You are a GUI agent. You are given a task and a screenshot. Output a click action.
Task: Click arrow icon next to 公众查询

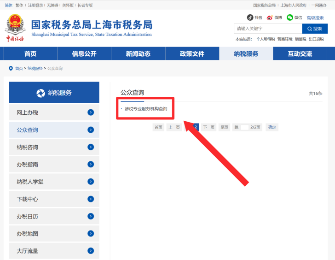pyautogui.click(x=91, y=130)
